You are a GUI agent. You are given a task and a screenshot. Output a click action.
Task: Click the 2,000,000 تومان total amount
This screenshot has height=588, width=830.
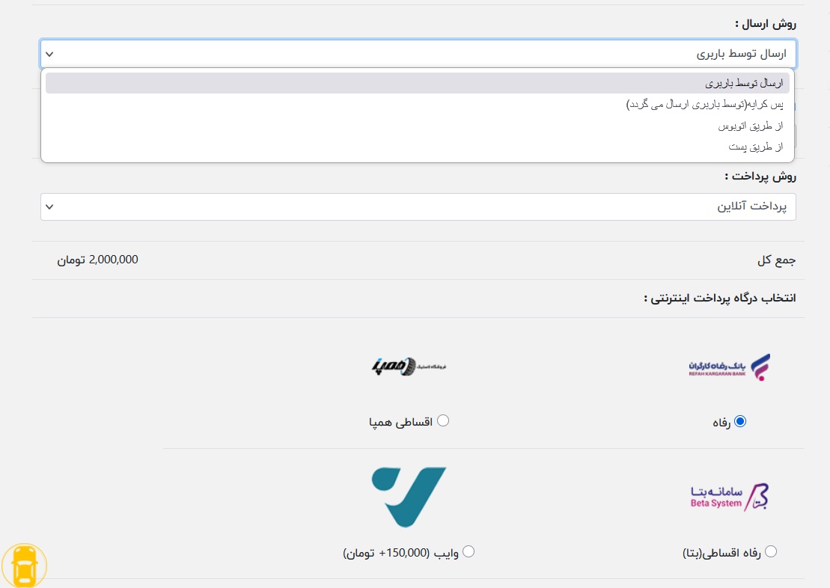(x=98, y=260)
